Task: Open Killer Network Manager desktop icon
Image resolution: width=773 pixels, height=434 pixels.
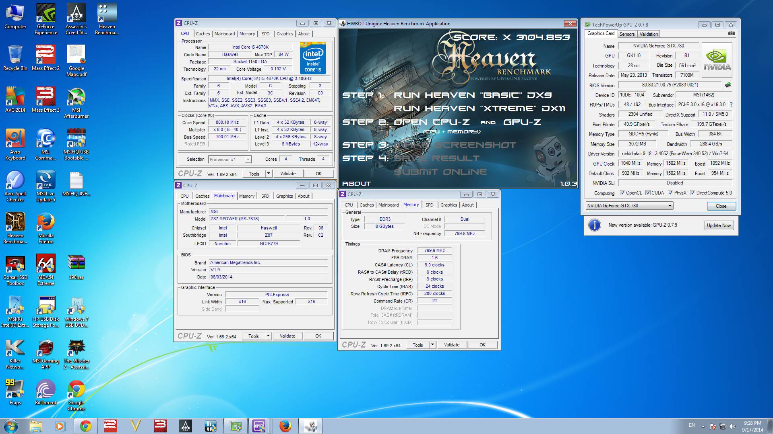Action: pyautogui.click(x=15, y=354)
